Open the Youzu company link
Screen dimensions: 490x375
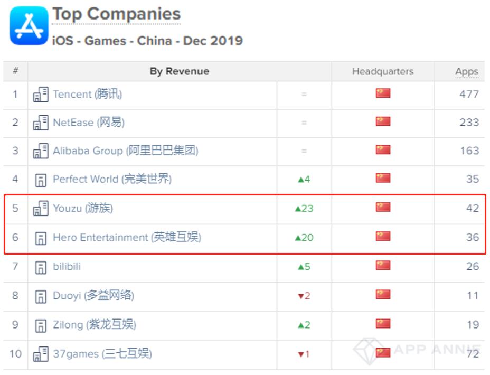tap(83, 208)
